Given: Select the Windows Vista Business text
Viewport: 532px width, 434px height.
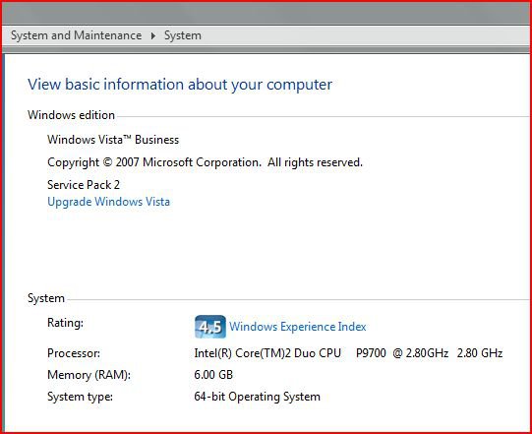Looking at the screenshot, I should pos(113,140).
